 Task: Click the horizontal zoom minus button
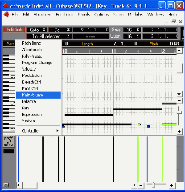coord(141,185)
